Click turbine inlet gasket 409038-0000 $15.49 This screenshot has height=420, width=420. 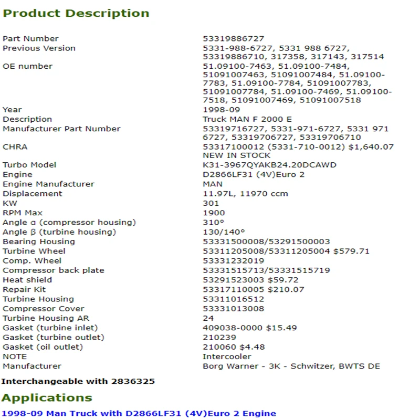[250, 328]
